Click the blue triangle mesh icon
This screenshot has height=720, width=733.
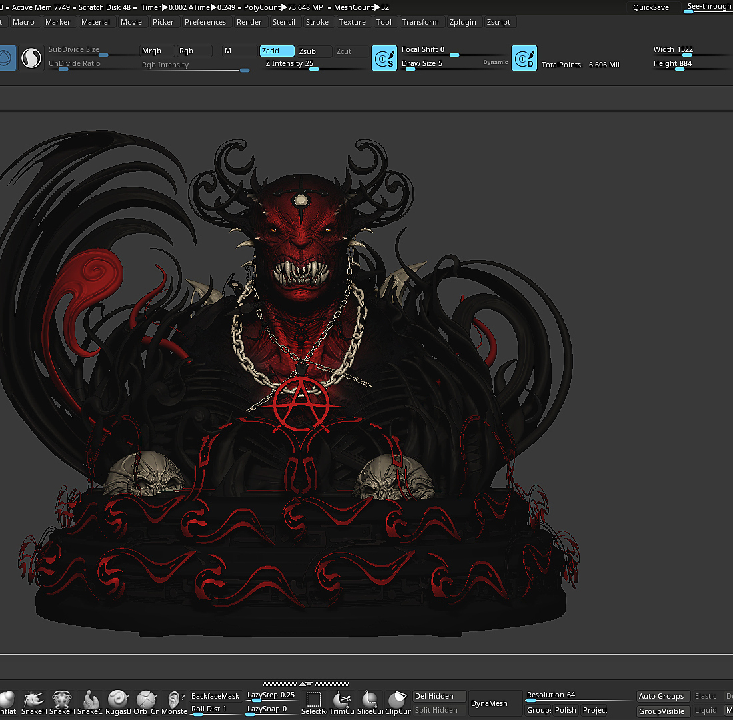7,58
